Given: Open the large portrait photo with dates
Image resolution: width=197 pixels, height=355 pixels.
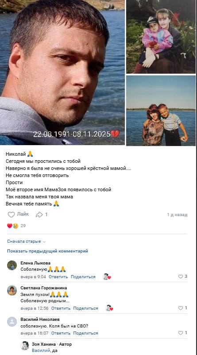Looking at the screenshot, I should (x=62, y=72).
